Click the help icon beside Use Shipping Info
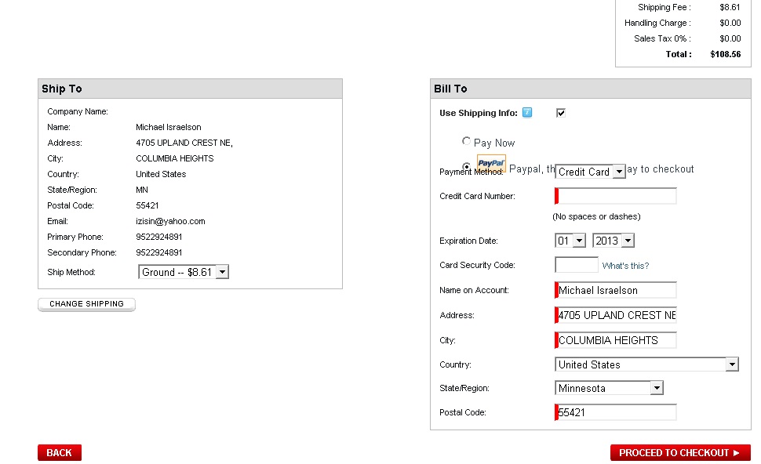Viewport: 761px width, 464px height. click(527, 113)
